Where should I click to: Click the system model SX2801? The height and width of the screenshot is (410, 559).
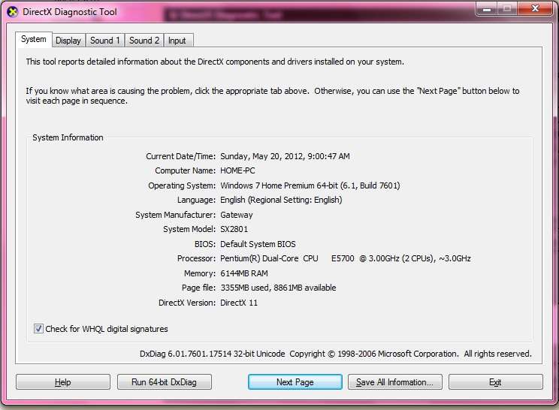(x=234, y=229)
